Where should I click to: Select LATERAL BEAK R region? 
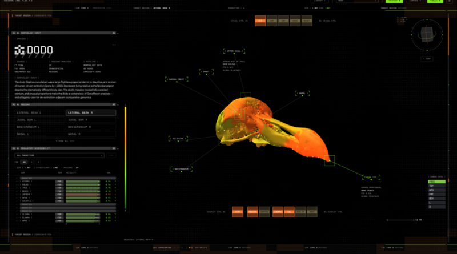point(91,112)
